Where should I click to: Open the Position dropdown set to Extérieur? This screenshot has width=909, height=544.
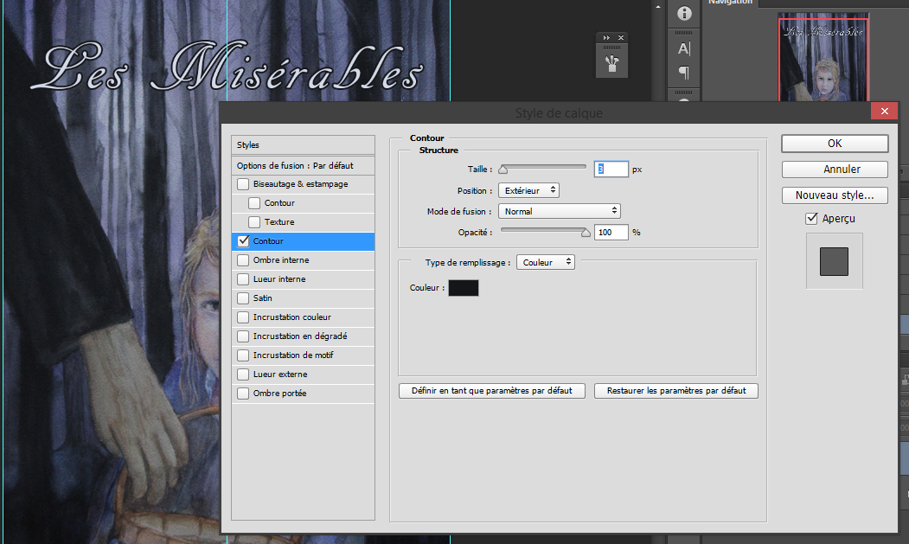pyautogui.click(x=528, y=190)
